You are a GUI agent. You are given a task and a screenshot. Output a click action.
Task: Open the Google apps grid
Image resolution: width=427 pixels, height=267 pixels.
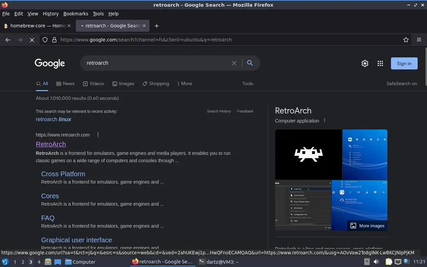(380, 63)
